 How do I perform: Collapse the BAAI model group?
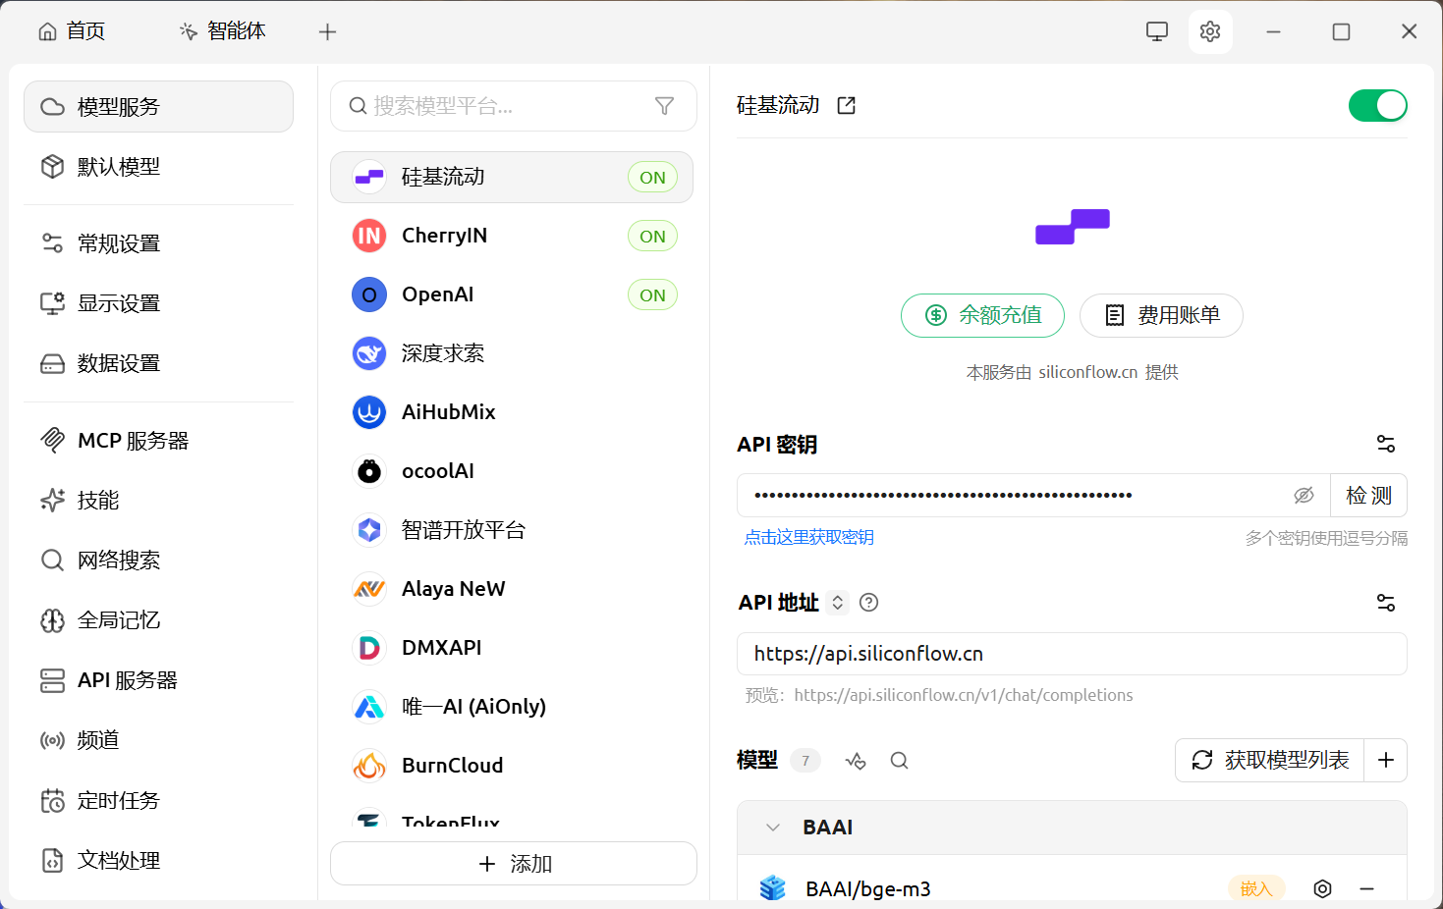click(773, 828)
